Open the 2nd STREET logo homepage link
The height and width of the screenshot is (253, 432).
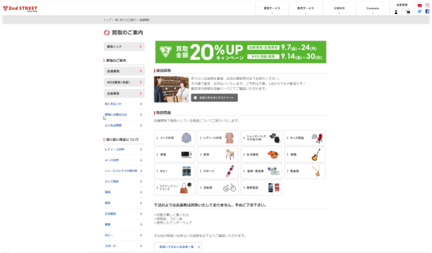pos(20,9)
